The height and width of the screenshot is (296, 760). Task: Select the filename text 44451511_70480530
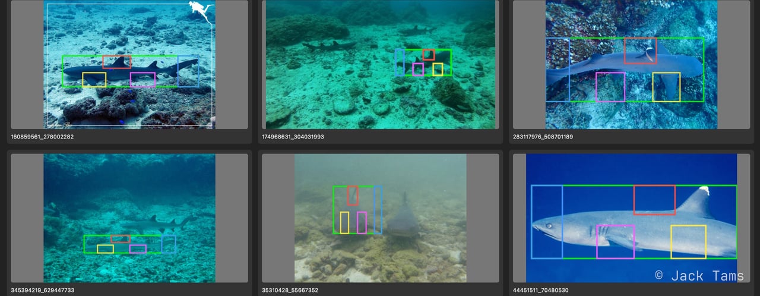click(x=541, y=291)
